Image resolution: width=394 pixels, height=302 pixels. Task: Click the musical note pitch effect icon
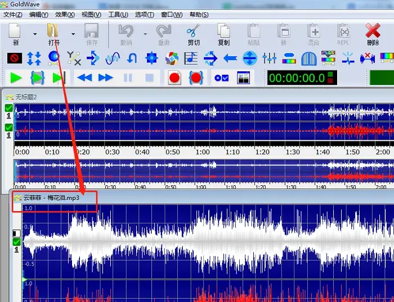pos(191,58)
